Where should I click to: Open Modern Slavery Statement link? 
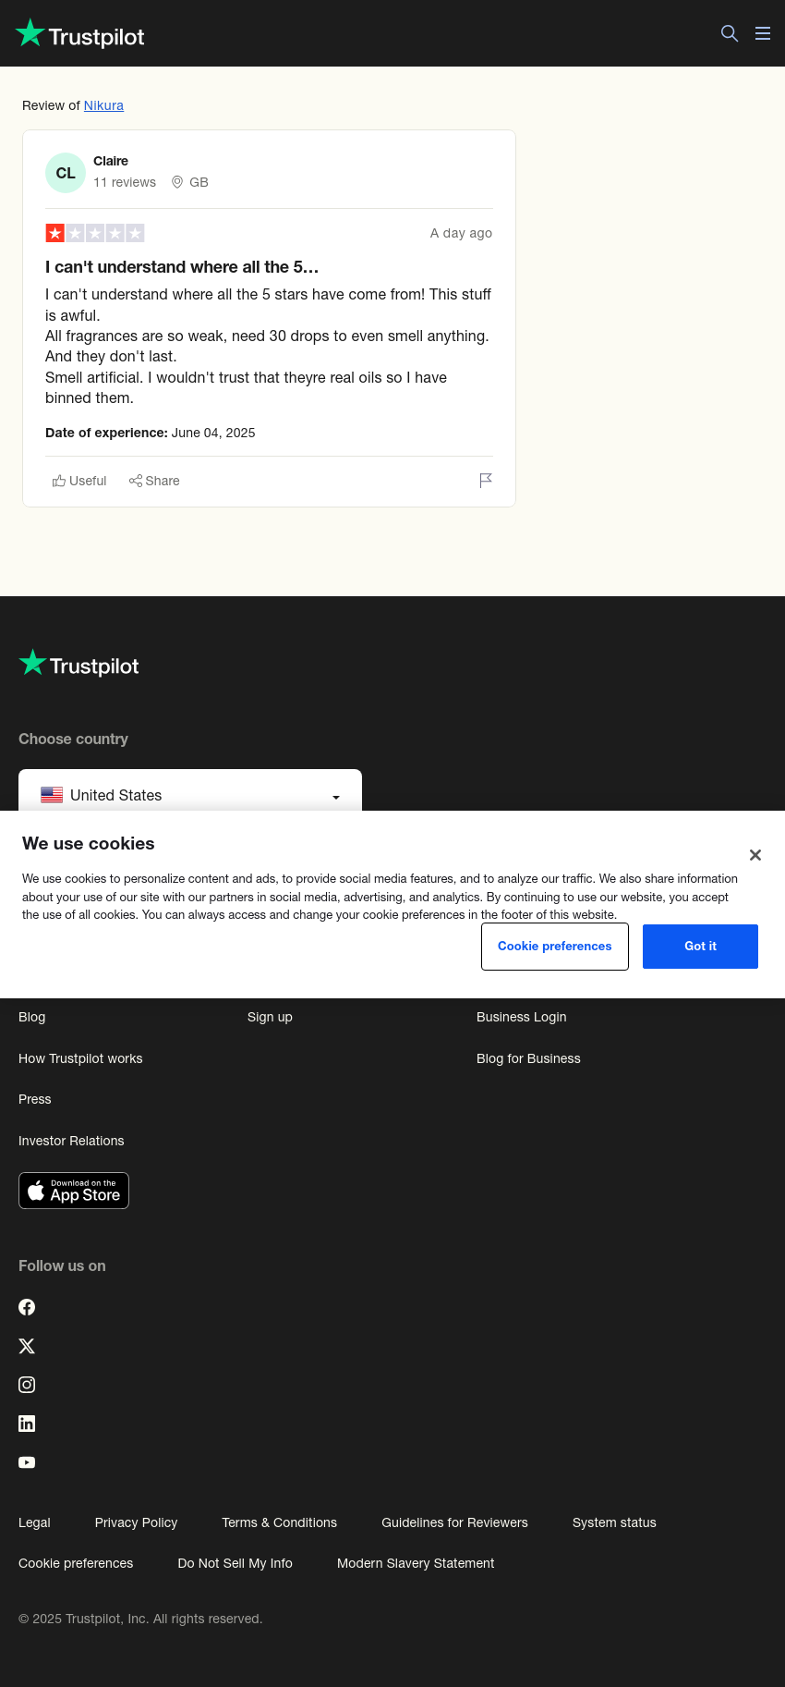coord(416,1563)
